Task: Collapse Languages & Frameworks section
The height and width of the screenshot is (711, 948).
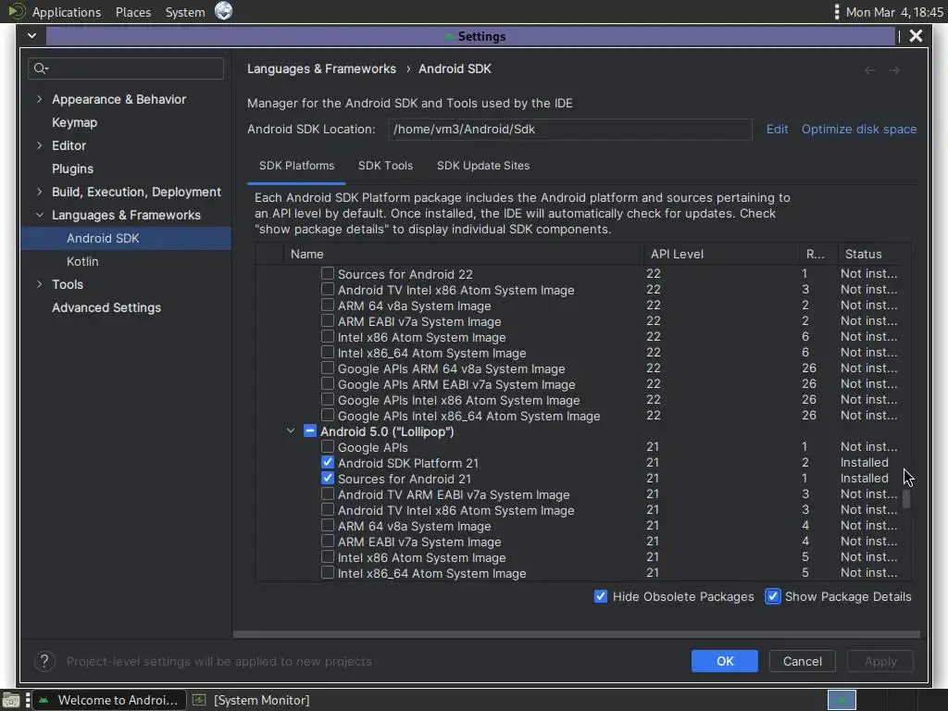Action: 39,215
